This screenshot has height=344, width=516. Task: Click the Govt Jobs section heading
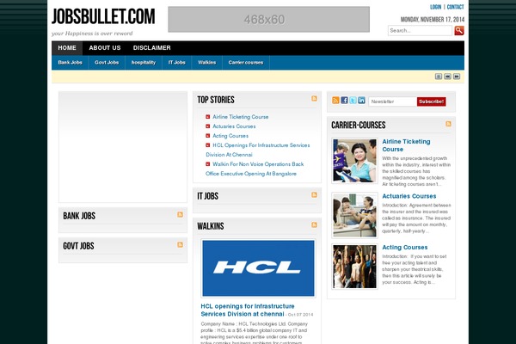click(78, 246)
